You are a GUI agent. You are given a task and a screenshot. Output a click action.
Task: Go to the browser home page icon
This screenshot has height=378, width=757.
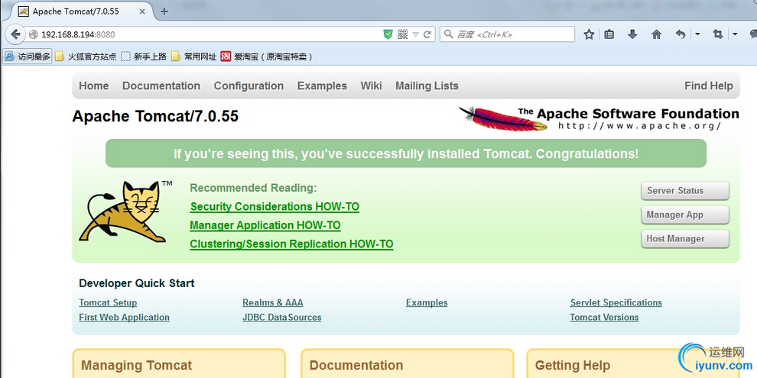656,34
